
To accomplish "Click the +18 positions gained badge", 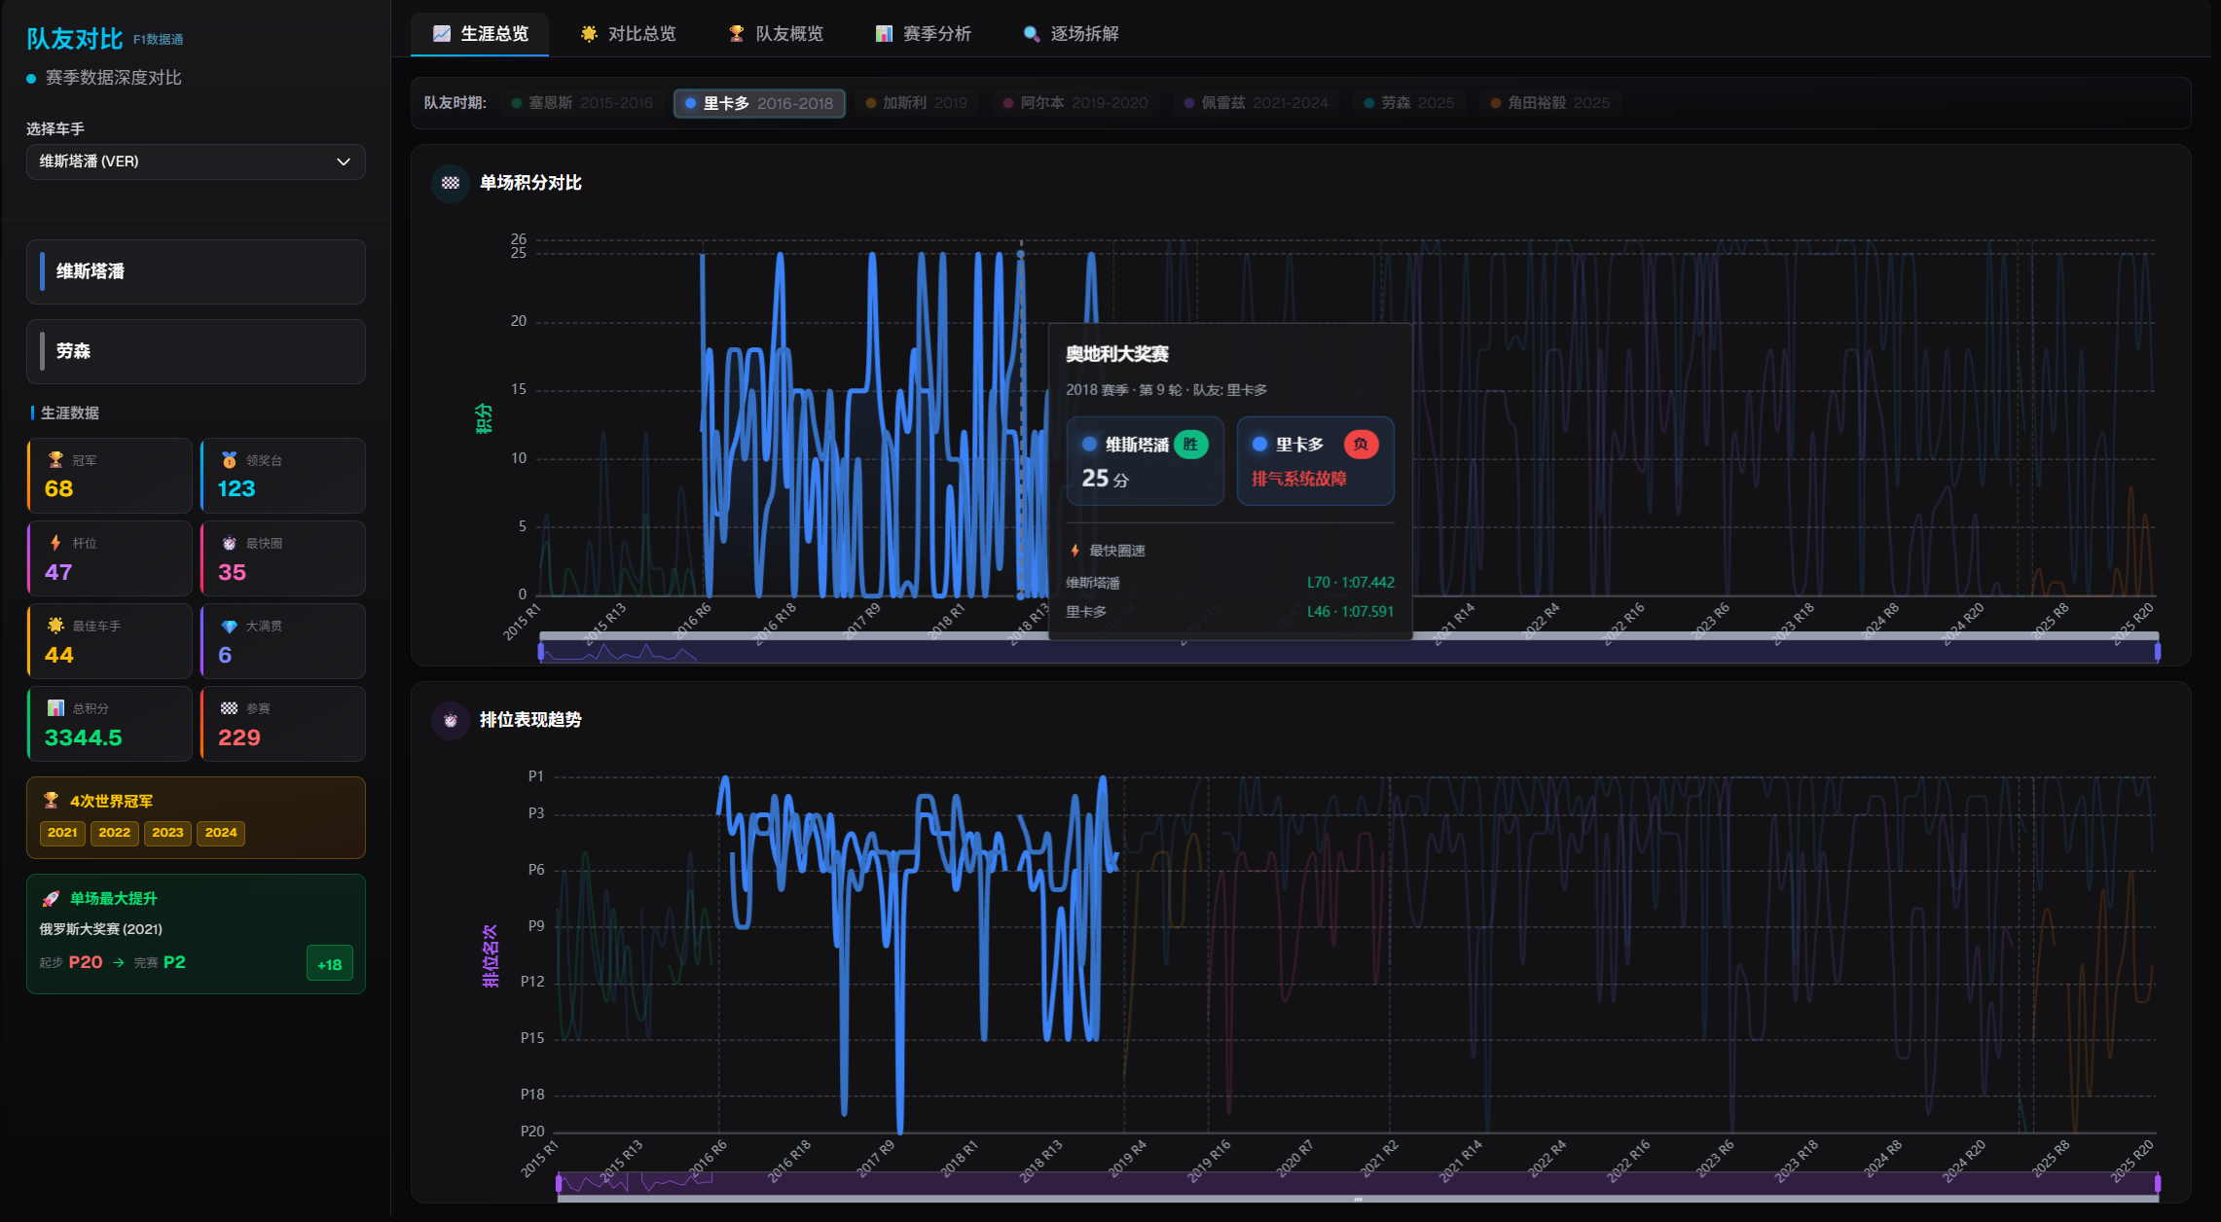I will (x=330, y=964).
